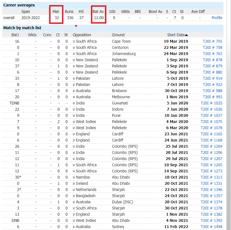Sort by Start Date column header
The image size is (231, 230).
point(177,35)
